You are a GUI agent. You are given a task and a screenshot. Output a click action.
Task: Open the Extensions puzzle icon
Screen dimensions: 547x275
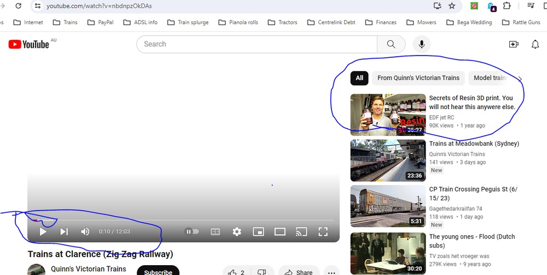[507, 5]
